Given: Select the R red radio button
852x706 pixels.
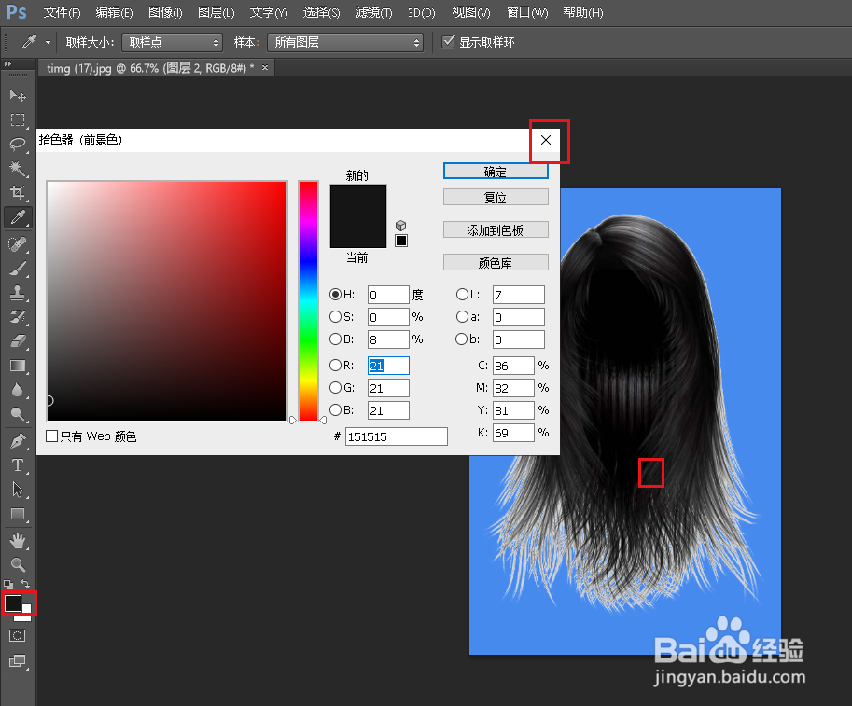Looking at the screenshot, I should point(335,365).
